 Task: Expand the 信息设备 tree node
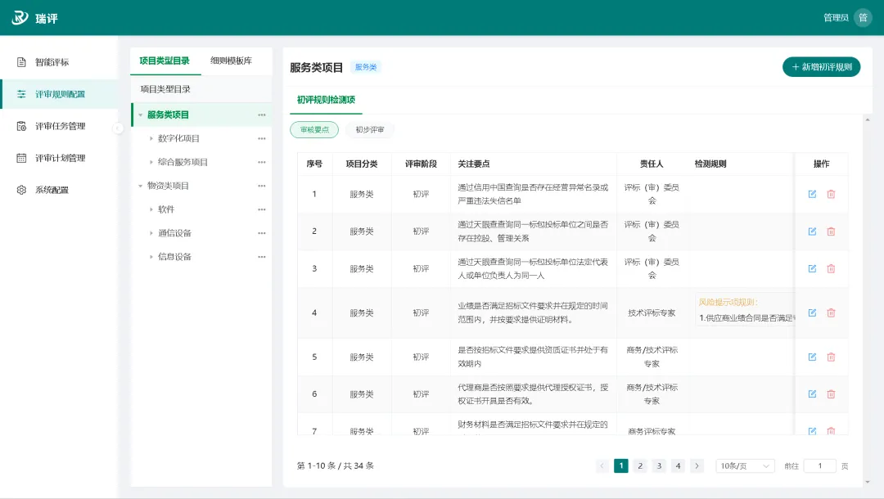(x=151, y=257)
